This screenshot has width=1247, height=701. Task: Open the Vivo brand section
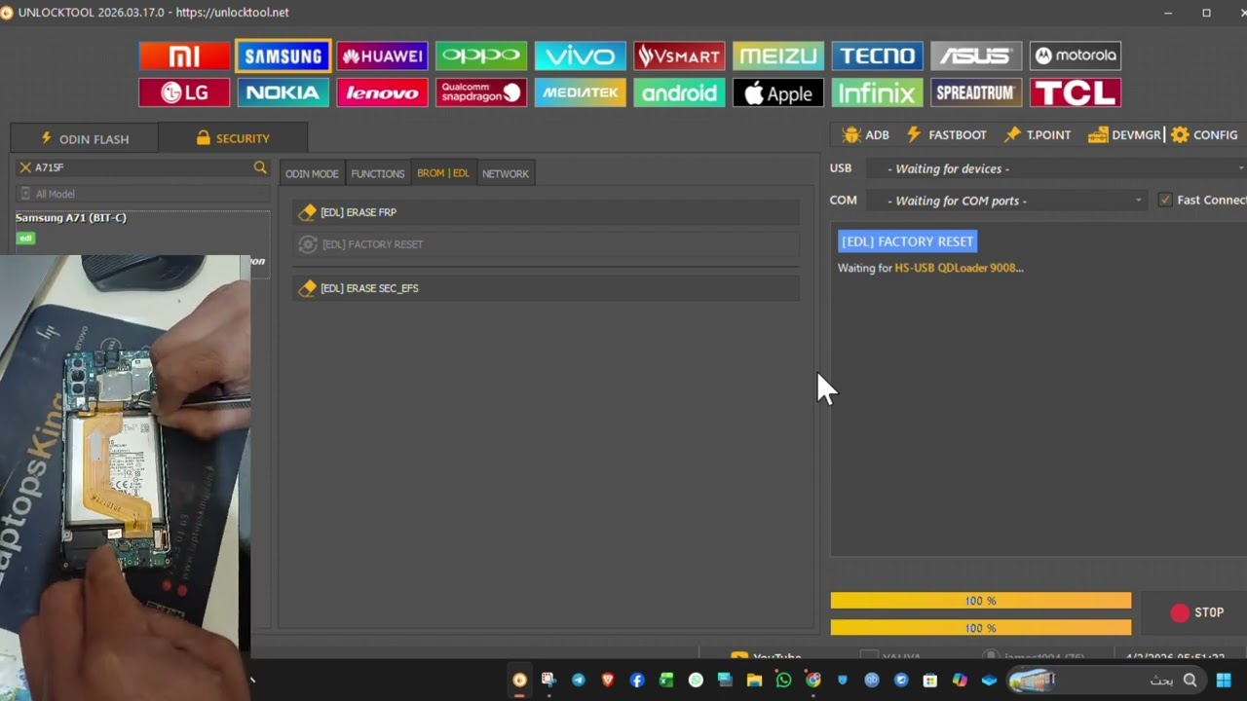tap(580, 55)
